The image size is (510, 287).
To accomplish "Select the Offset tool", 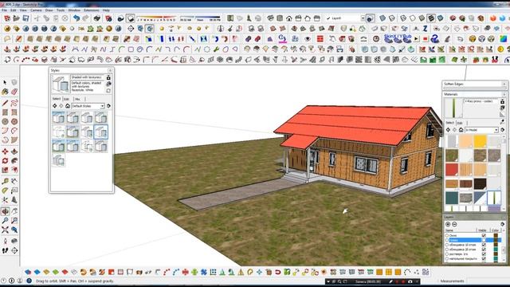I will pyautogui.click(x=14, y=170).
